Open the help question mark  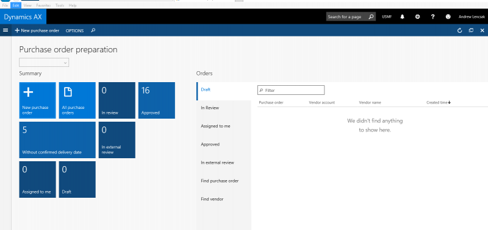click(432, 17)
